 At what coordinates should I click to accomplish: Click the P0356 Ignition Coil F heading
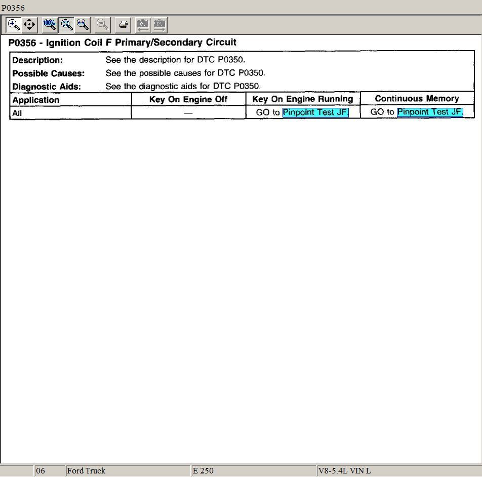coord(123,43)
